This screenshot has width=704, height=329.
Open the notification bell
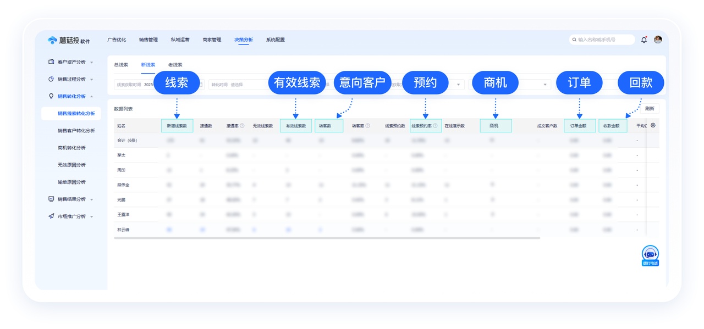click(643, 39)
